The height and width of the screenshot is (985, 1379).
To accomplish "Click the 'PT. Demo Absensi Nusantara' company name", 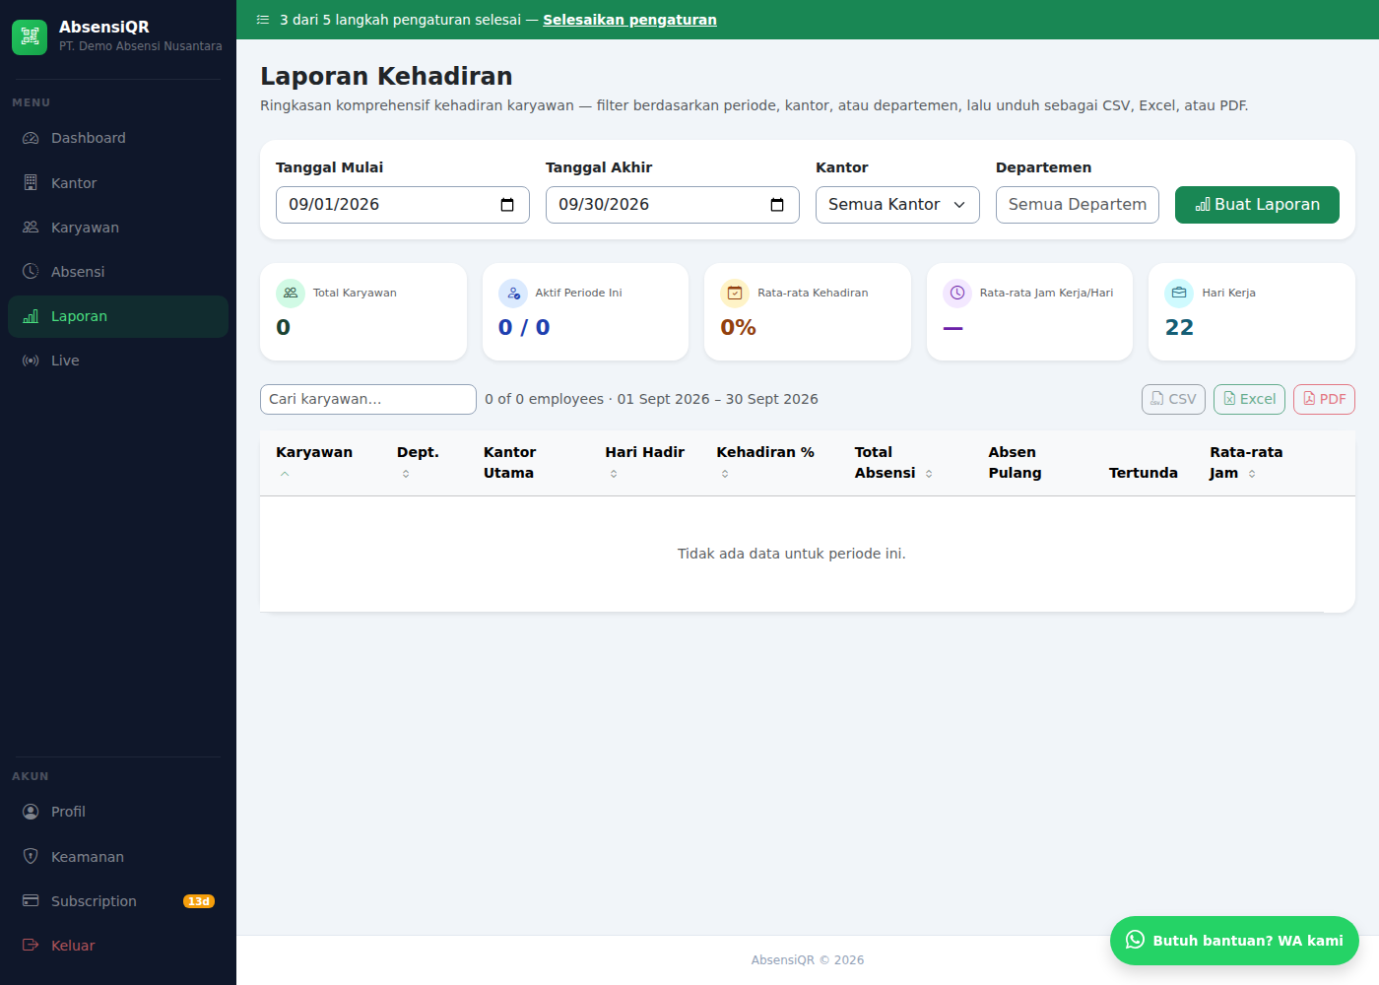I will [141, 46].
